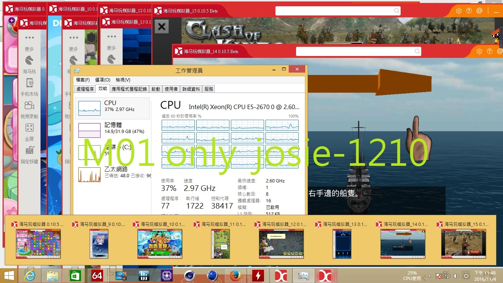
Task: Open AIDA64 from taskbar
Action: (97, 276)
